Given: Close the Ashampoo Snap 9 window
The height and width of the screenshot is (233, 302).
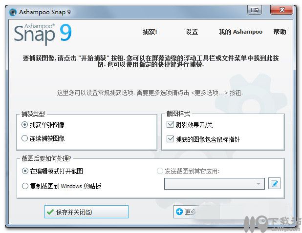Looking at the screenshot, I should 282,10.
